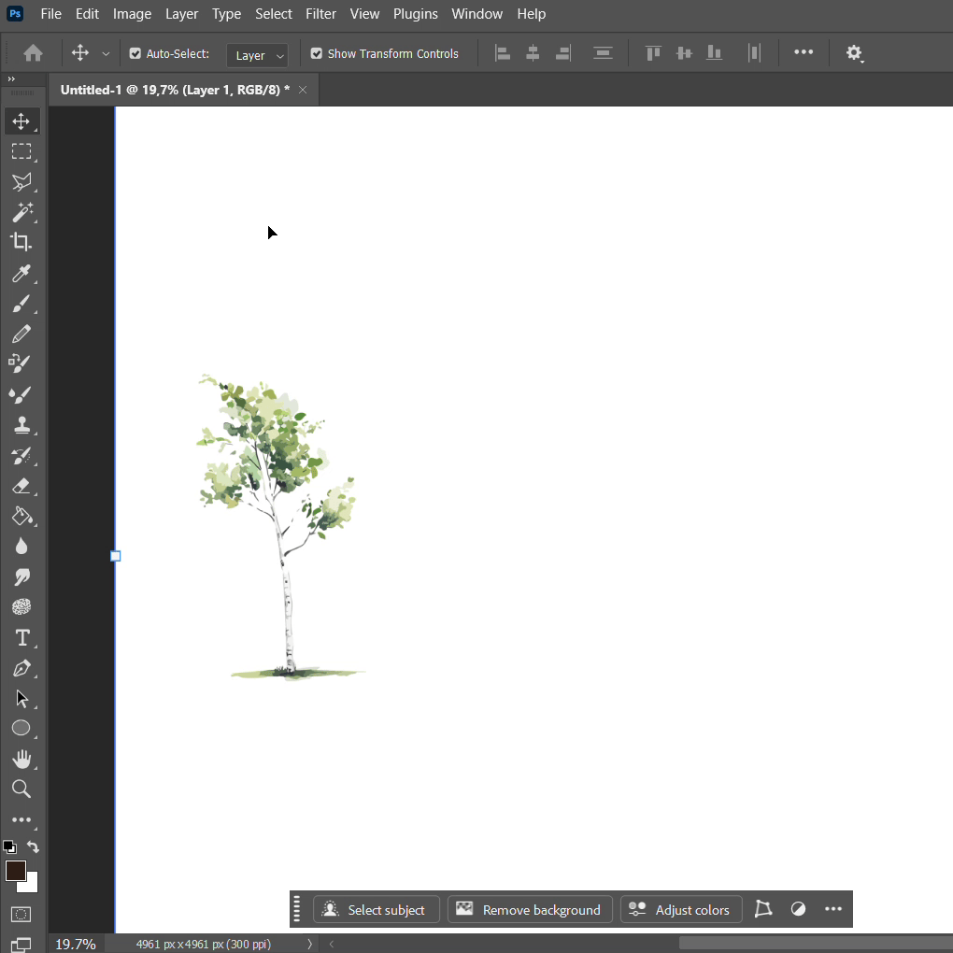Toggle Quick Mask mode
Screen dimensions: 953x953
[x=21, y=914]
